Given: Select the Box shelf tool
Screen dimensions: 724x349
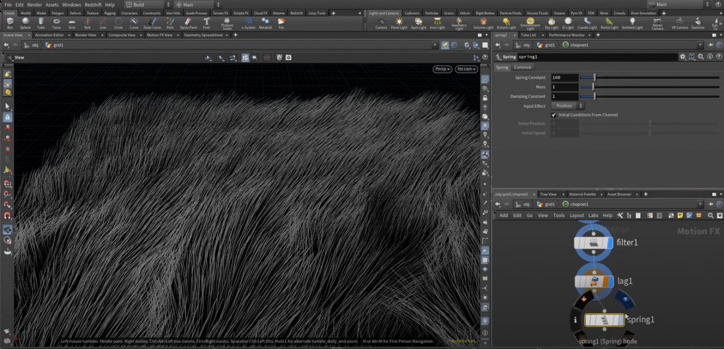Looking at the screenshot, I should click(10, 23).
